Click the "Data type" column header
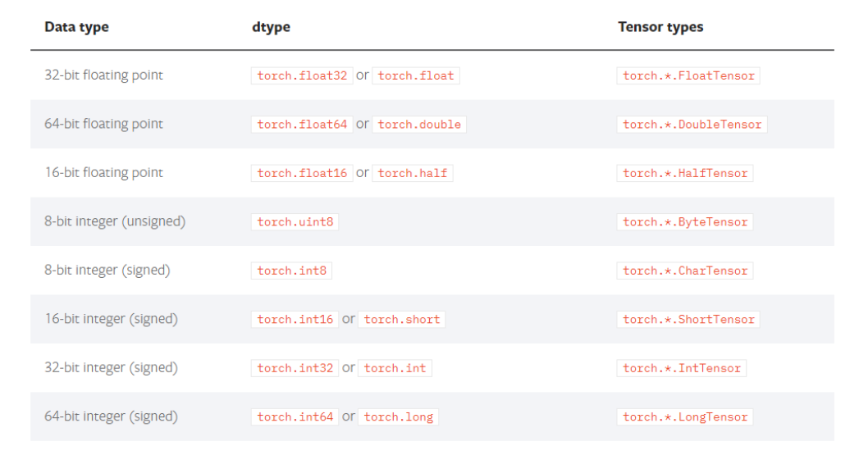 76,27
